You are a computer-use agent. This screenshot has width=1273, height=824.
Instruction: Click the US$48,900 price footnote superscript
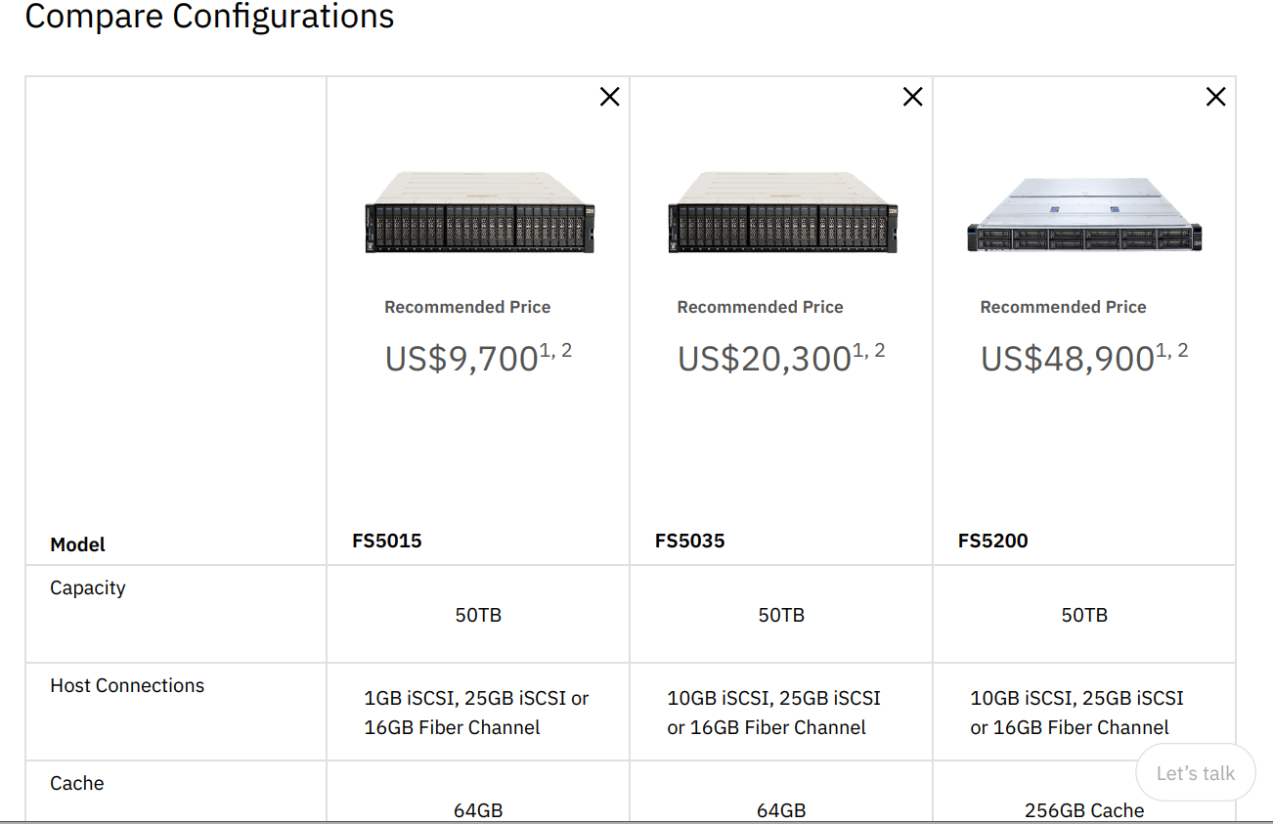1171,350
